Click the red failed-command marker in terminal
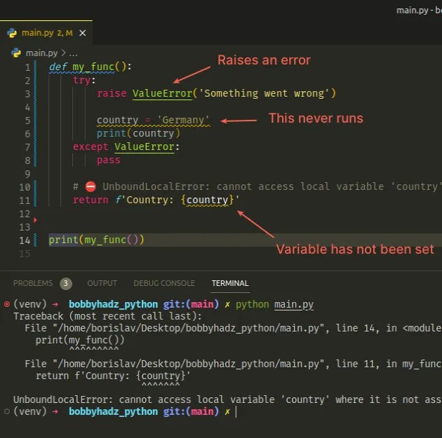 [7, 304]
